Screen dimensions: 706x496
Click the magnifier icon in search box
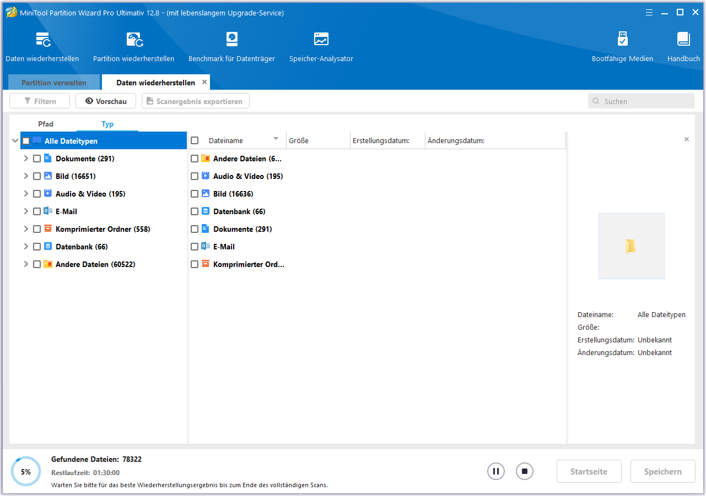[596, 101]
